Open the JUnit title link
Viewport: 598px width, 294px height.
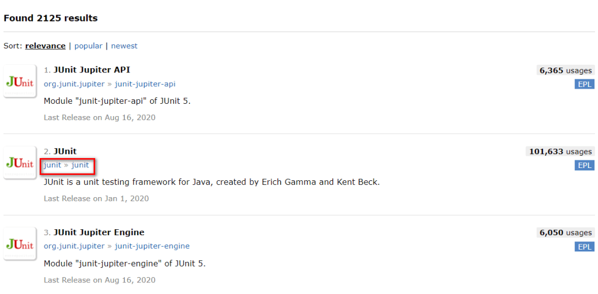65,151
